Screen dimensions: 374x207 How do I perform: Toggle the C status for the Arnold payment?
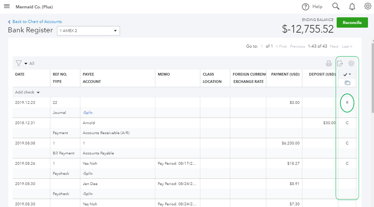tap(347, 123)
